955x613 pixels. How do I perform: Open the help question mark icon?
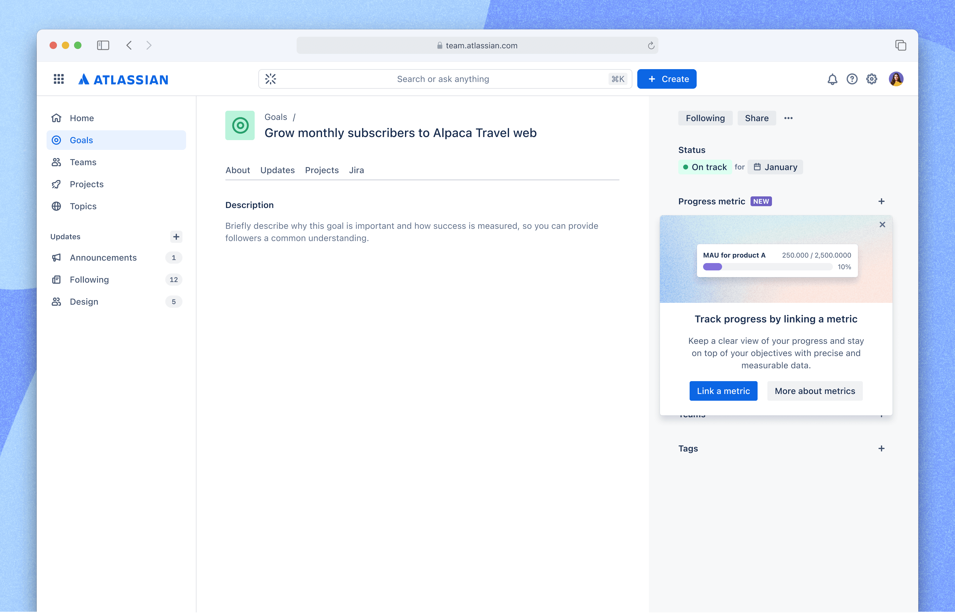pos(852,79)
